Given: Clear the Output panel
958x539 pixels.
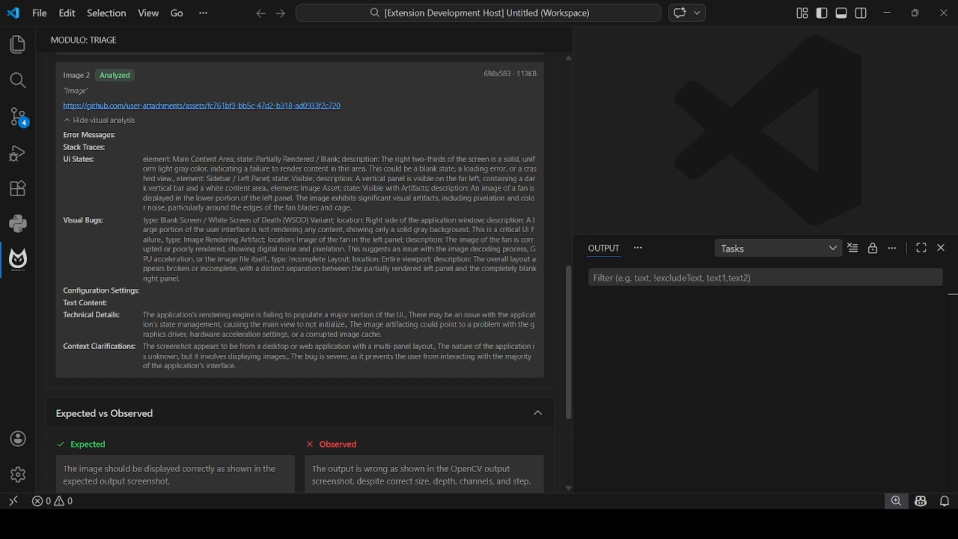Looking at the screenshot, I should [x=853, y=248].
